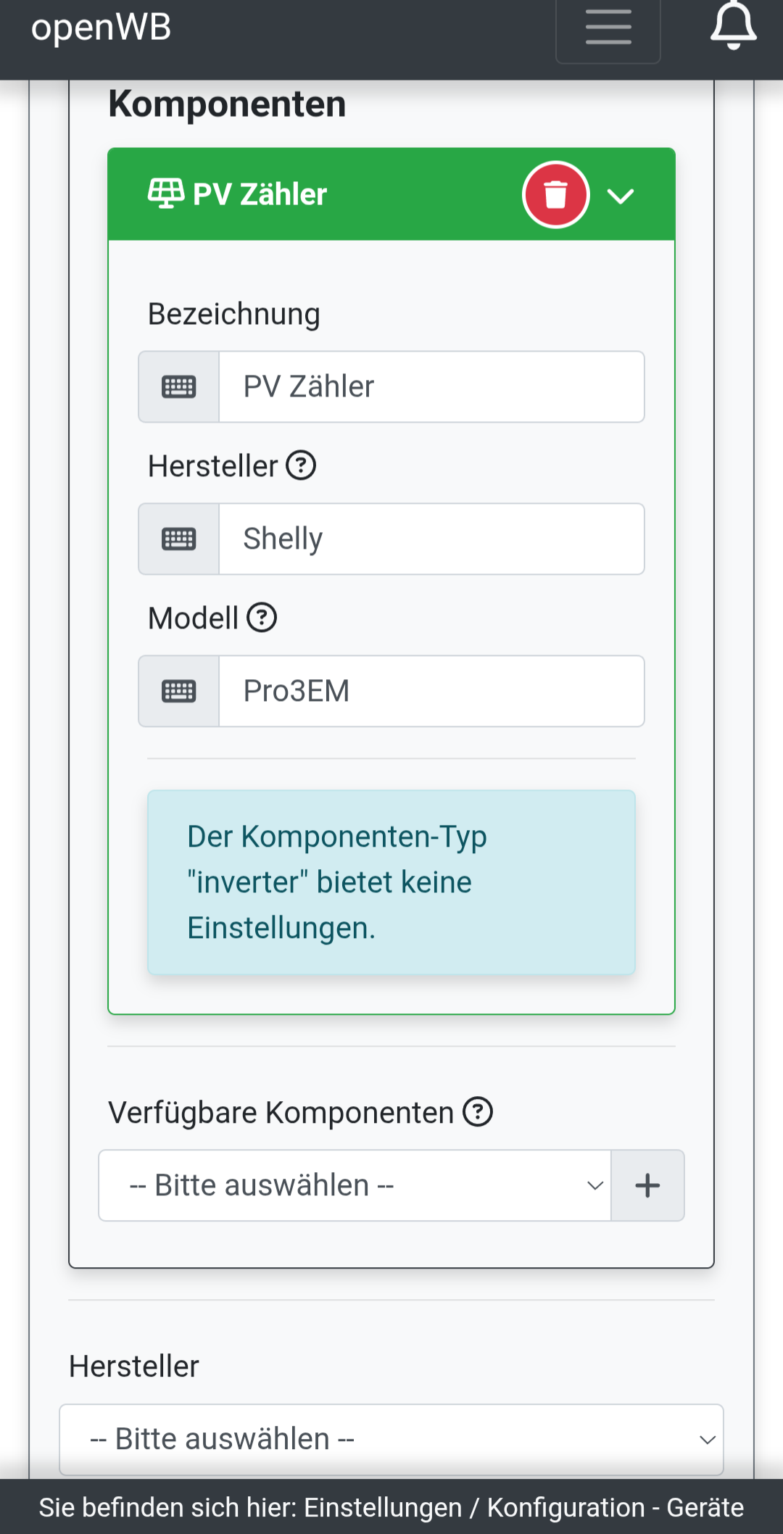
Task: Click keyboard icon beside Bezeichnung field
Action: (x=179, y=387)
